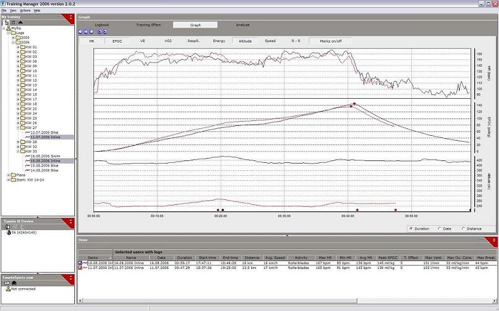Viewport: 499px width, 311px height.
Task: Click the first blue round graph navigation button
Action: point(80,31)
